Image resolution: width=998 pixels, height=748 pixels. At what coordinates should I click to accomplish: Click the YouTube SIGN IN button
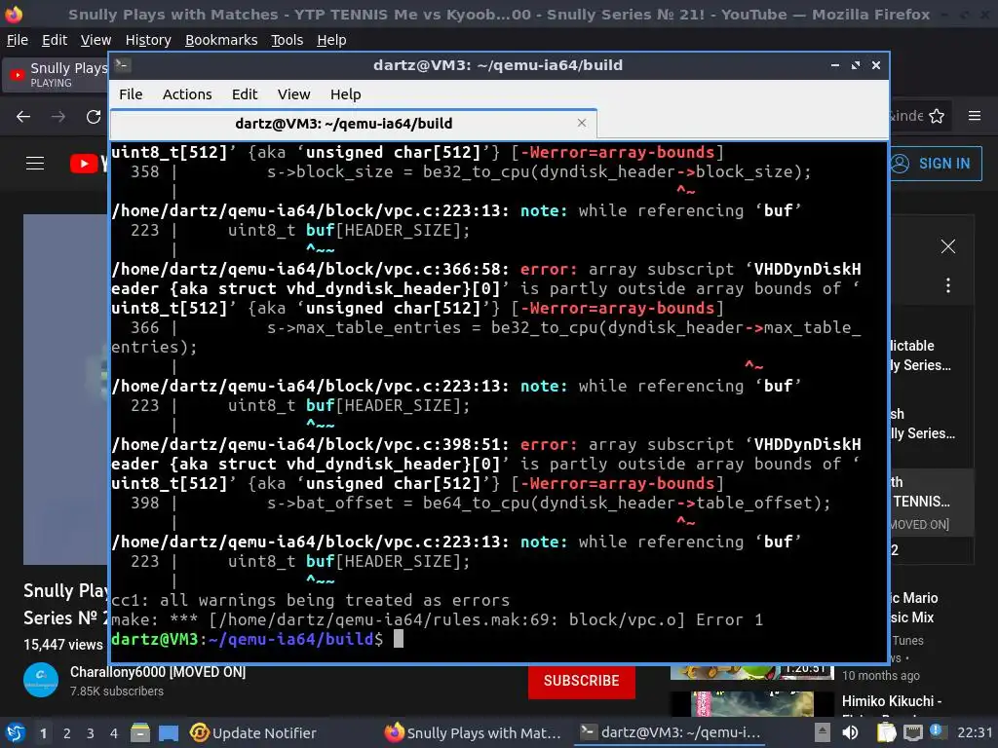[935, 164]
